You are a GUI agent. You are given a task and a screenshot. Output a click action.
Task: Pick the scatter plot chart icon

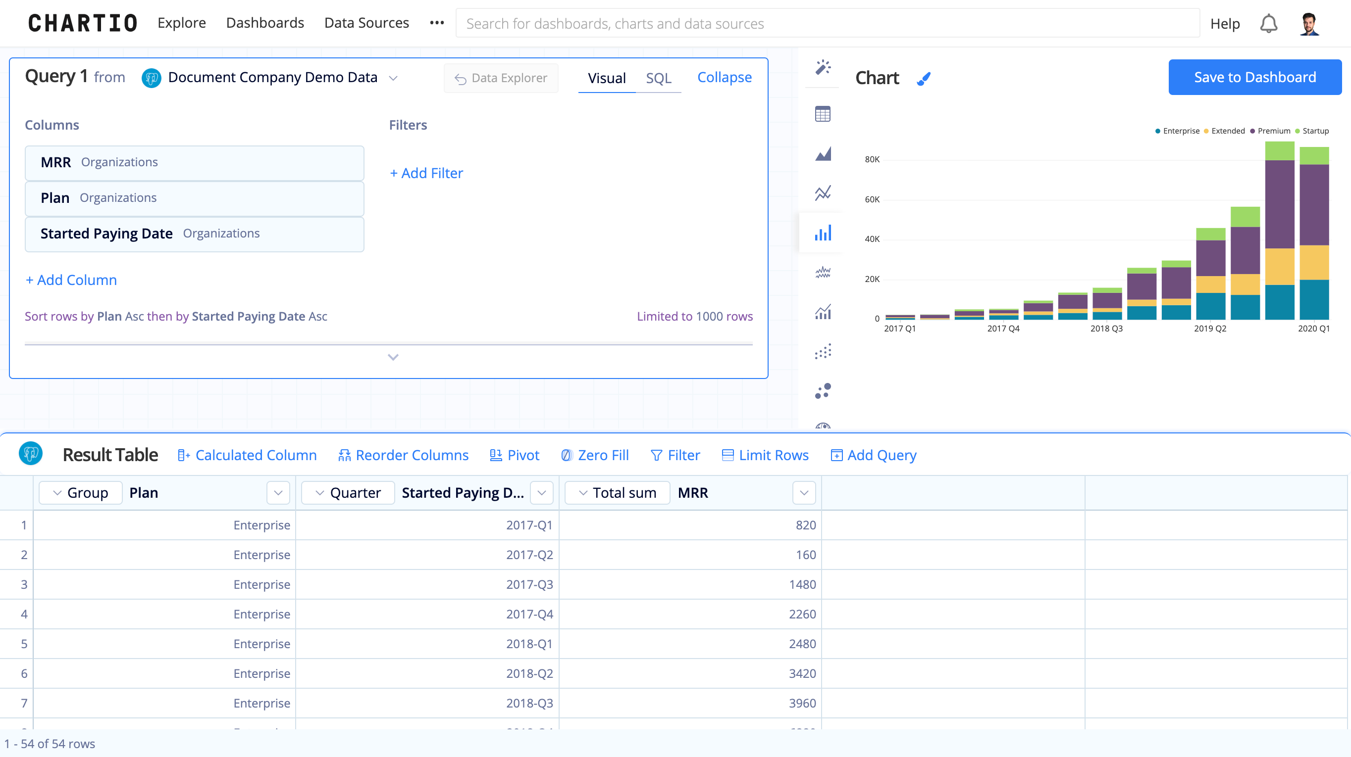coord(823,351)
